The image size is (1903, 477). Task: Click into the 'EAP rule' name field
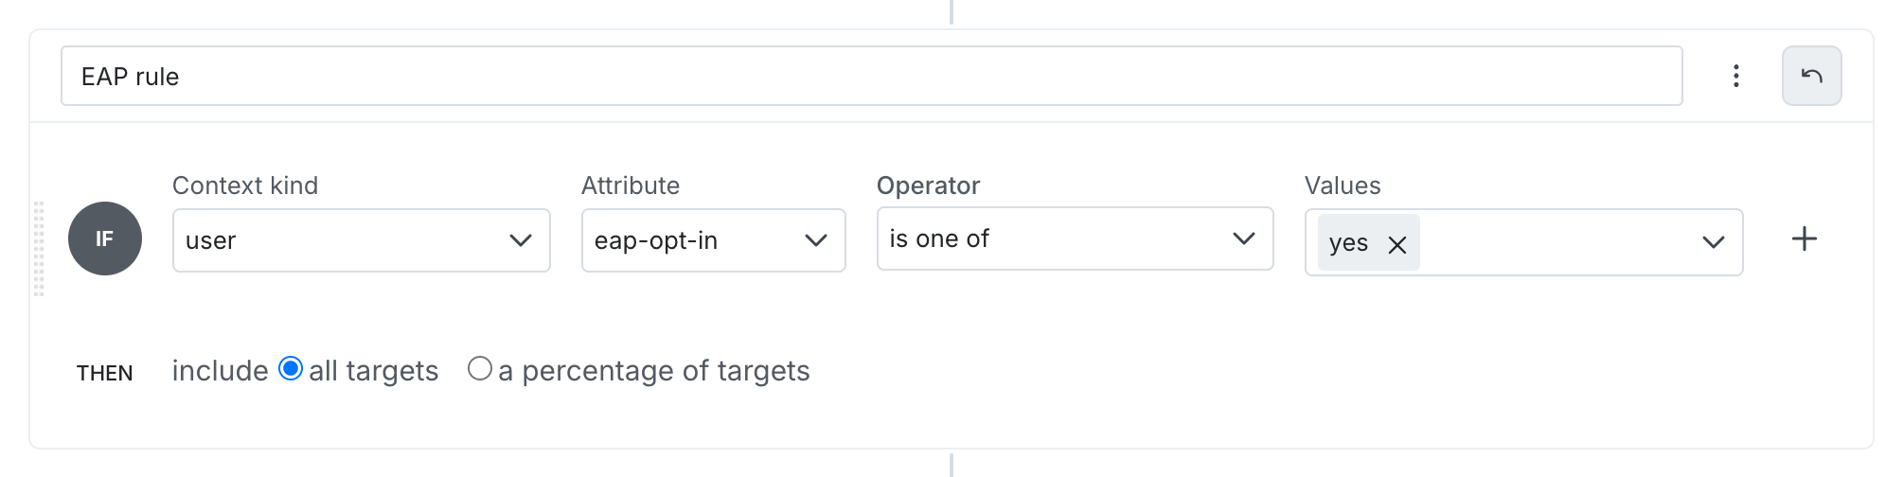coord(871,76)
